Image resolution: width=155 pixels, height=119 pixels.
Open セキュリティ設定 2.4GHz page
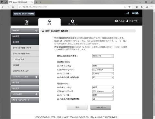click(25, 48)
